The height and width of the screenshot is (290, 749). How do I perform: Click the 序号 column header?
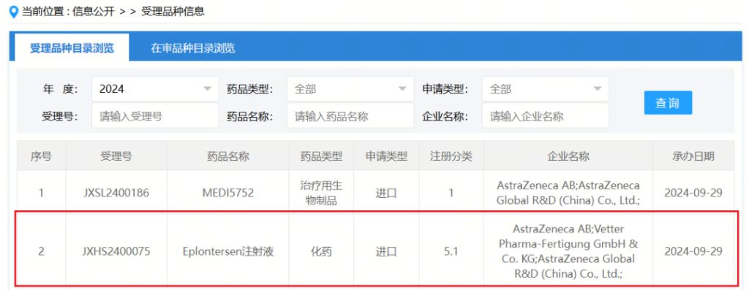[x=41, y=156]
